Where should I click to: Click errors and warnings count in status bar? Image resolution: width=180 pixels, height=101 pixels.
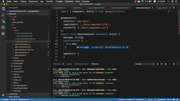(13, 100)
